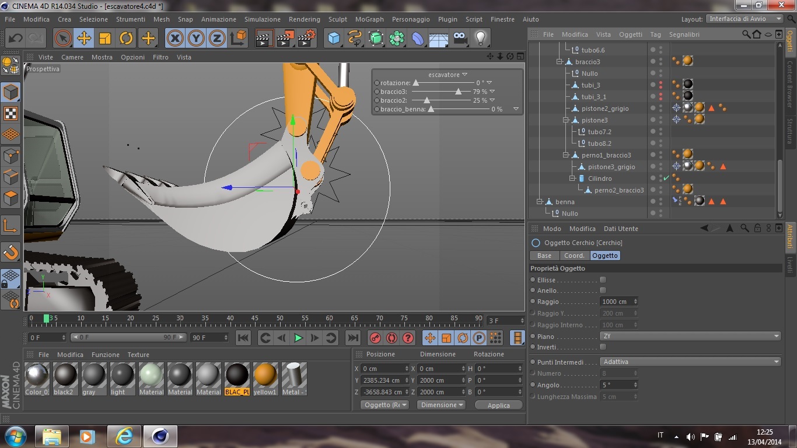Click the braccio3 slider handle
Screen dimensions: 797x448
[x=459, y=92]
